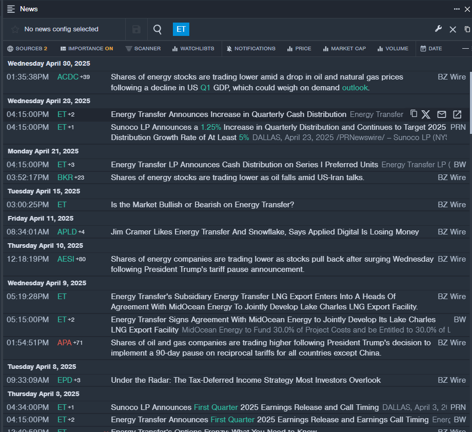
Task: Open the Market Cap filter
Action: coord(344,48)
